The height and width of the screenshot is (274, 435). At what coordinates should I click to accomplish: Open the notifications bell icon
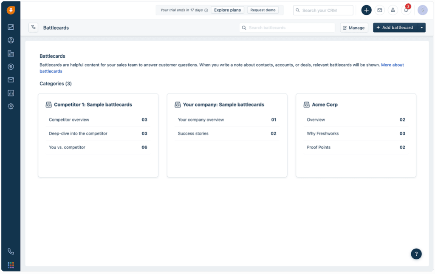[x=406, y=10]
